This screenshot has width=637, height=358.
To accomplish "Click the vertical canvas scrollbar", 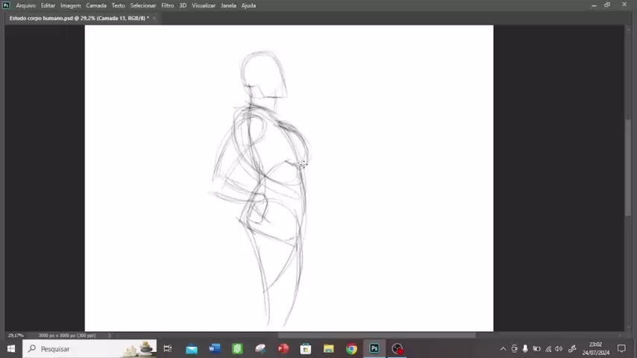I will [628, 168].
